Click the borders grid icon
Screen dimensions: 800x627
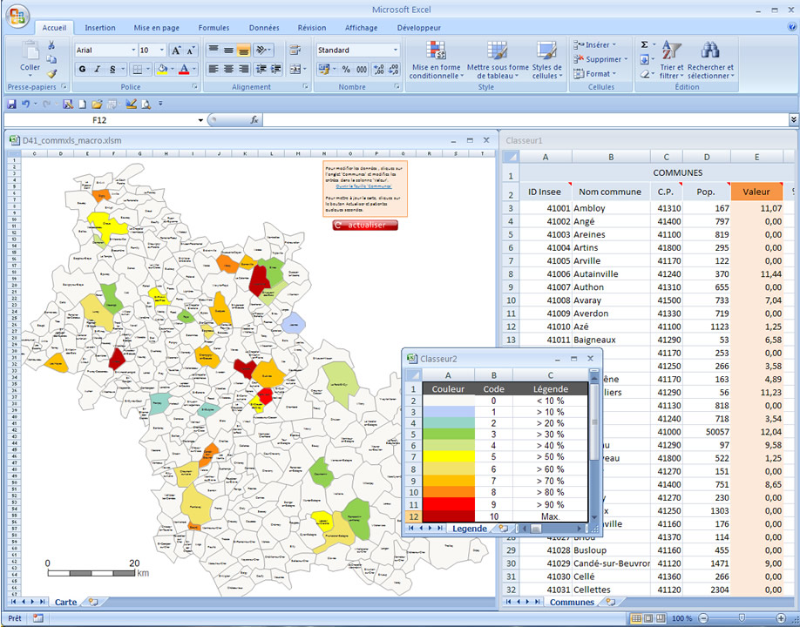click(x=137, y=69)
